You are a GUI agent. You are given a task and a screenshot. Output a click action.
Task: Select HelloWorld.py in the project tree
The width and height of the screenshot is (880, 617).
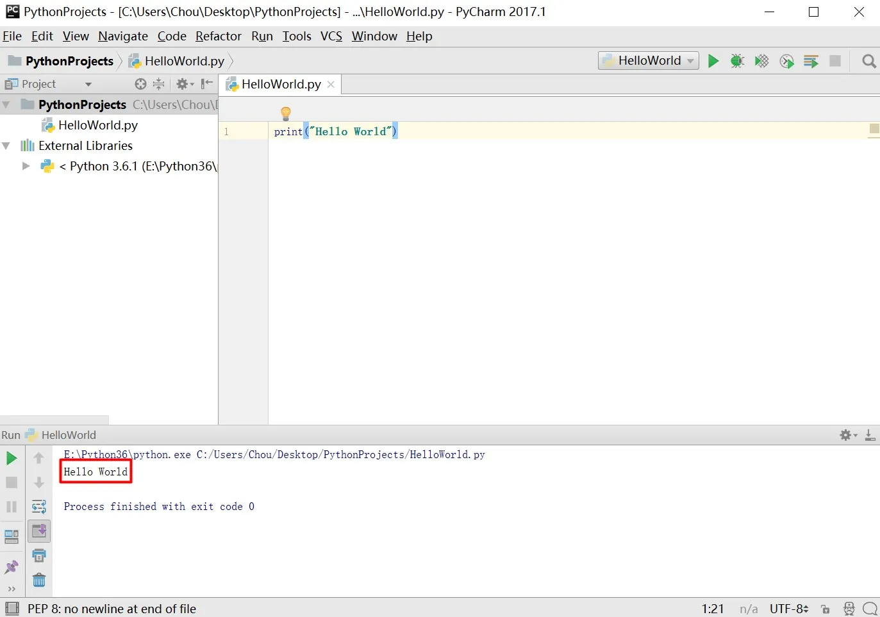97,125
